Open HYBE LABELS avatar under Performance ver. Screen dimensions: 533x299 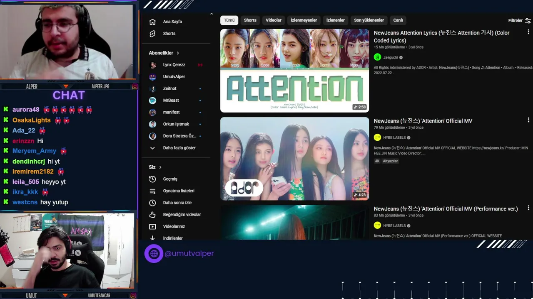pyautogui.click(x=377, y=225)
